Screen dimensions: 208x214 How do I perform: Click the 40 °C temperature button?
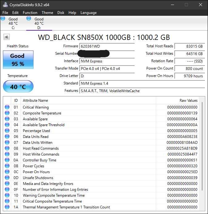coord(18,87)
